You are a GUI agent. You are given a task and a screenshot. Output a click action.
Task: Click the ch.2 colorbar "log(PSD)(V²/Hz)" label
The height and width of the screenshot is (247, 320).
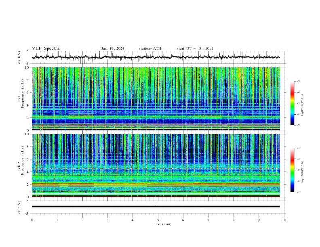303,172
